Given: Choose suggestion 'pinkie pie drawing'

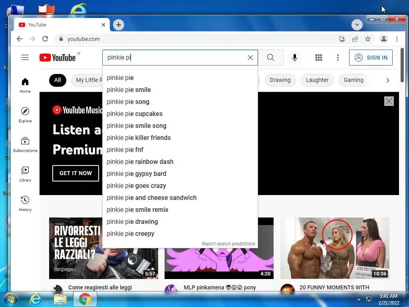Looking at the screenshot, I should click(x=180, y=222).
